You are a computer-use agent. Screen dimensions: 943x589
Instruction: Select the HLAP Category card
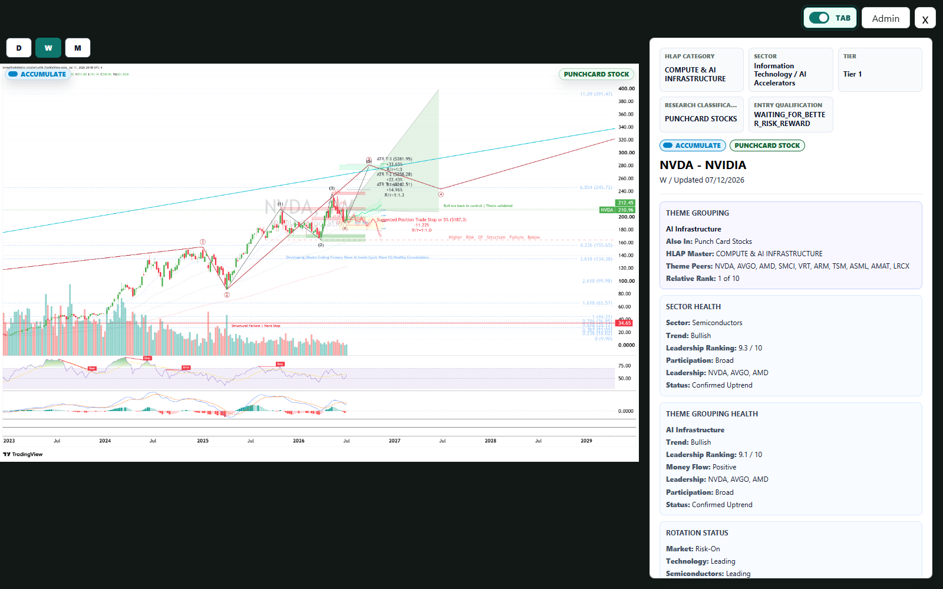click(701, 70)
